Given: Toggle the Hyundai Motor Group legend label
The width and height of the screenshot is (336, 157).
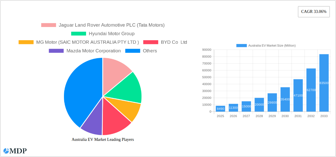Looking at the screenshot, I should tap(112, 34).
